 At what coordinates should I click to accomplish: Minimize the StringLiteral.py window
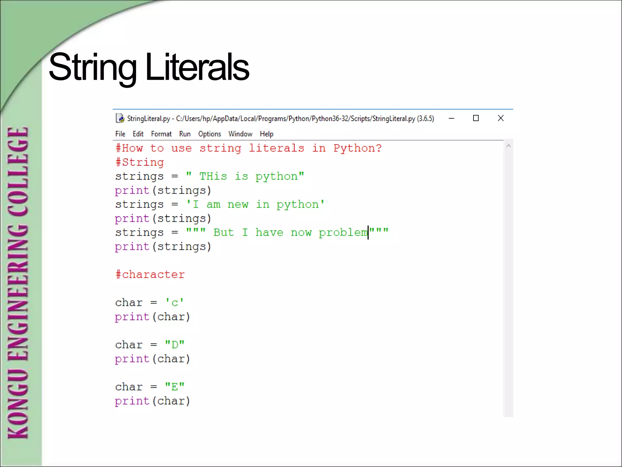(x=452, y=118)
